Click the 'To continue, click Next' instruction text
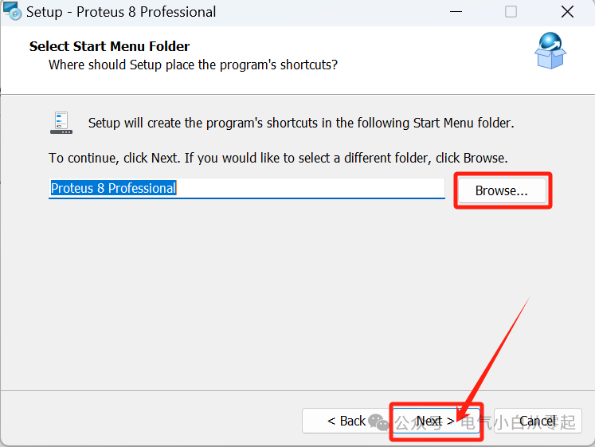 (278, 158)
